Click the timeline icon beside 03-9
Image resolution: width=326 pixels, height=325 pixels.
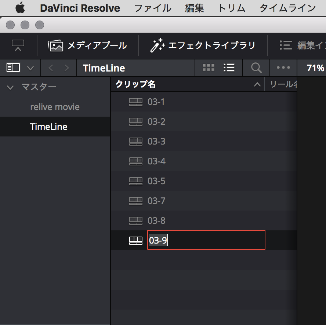pos(136,240)
